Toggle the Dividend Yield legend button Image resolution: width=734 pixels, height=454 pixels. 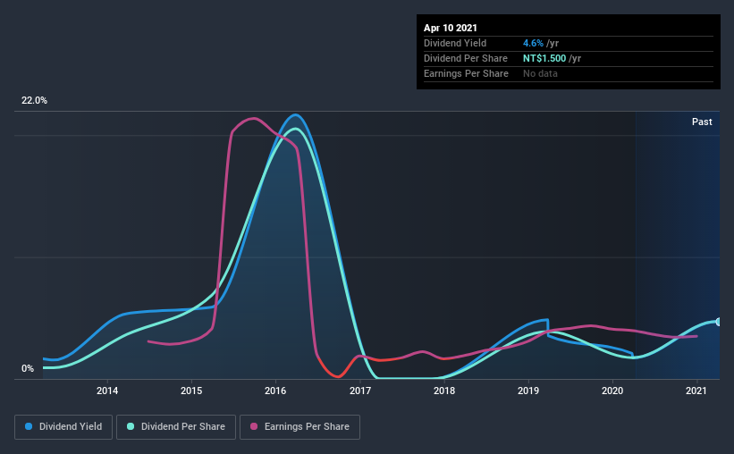[x=63, y=427]
